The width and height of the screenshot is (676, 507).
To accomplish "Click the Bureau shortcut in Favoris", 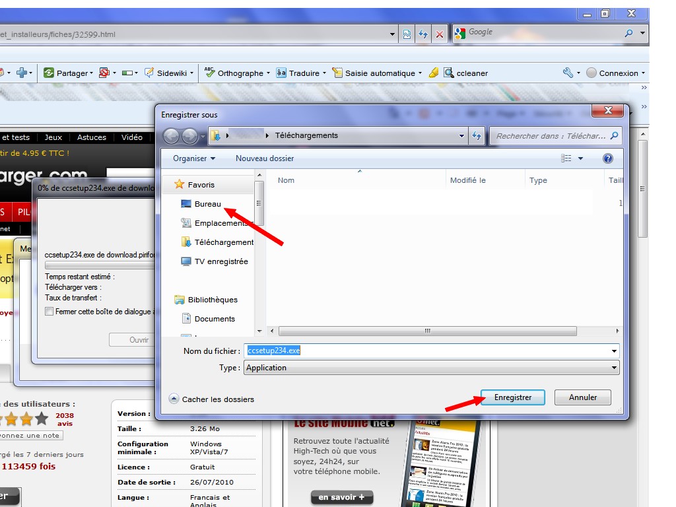I will point(207,204).
